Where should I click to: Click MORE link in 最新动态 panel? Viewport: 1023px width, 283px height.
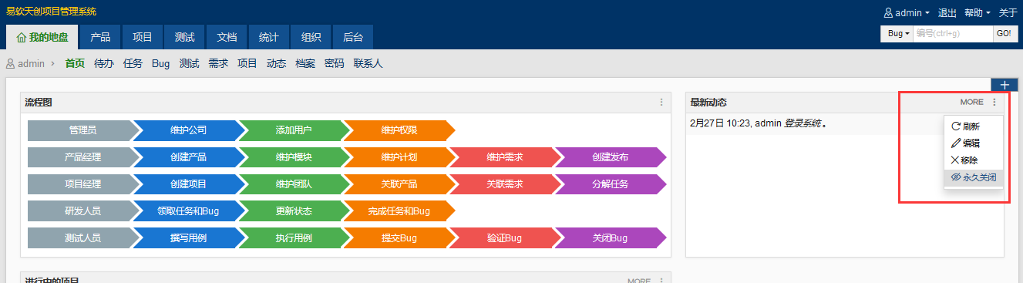tap(971, 102)
